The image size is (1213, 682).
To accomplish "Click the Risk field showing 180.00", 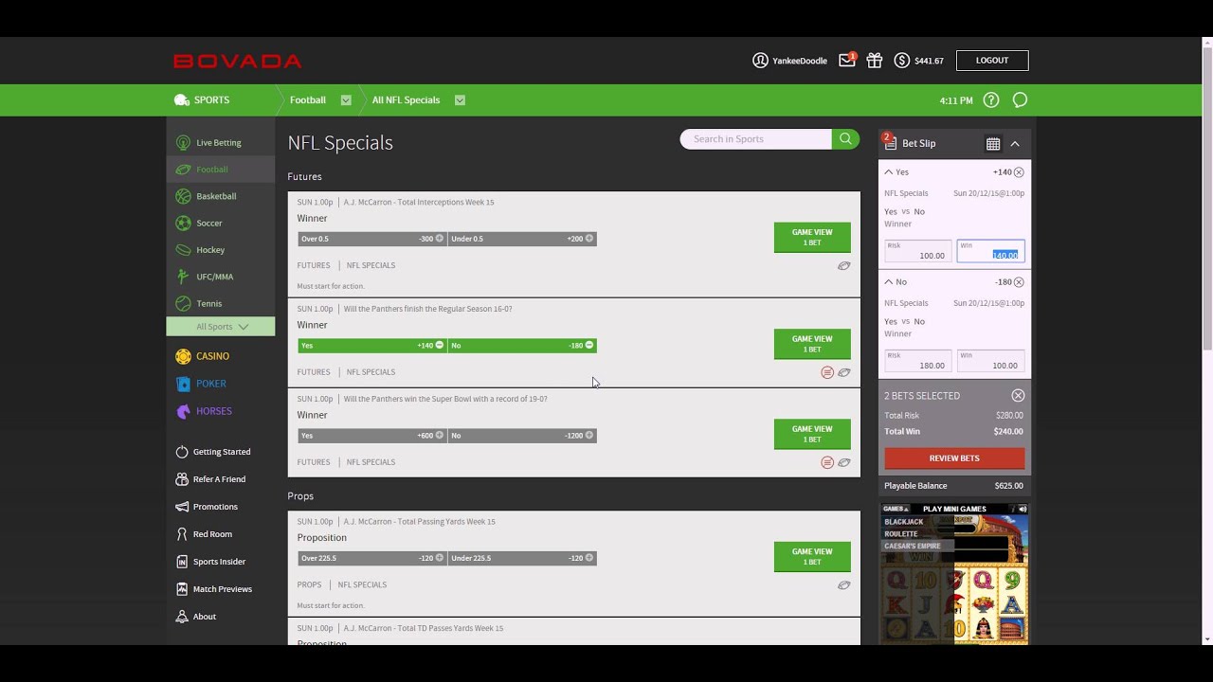I will click(917, 361).
